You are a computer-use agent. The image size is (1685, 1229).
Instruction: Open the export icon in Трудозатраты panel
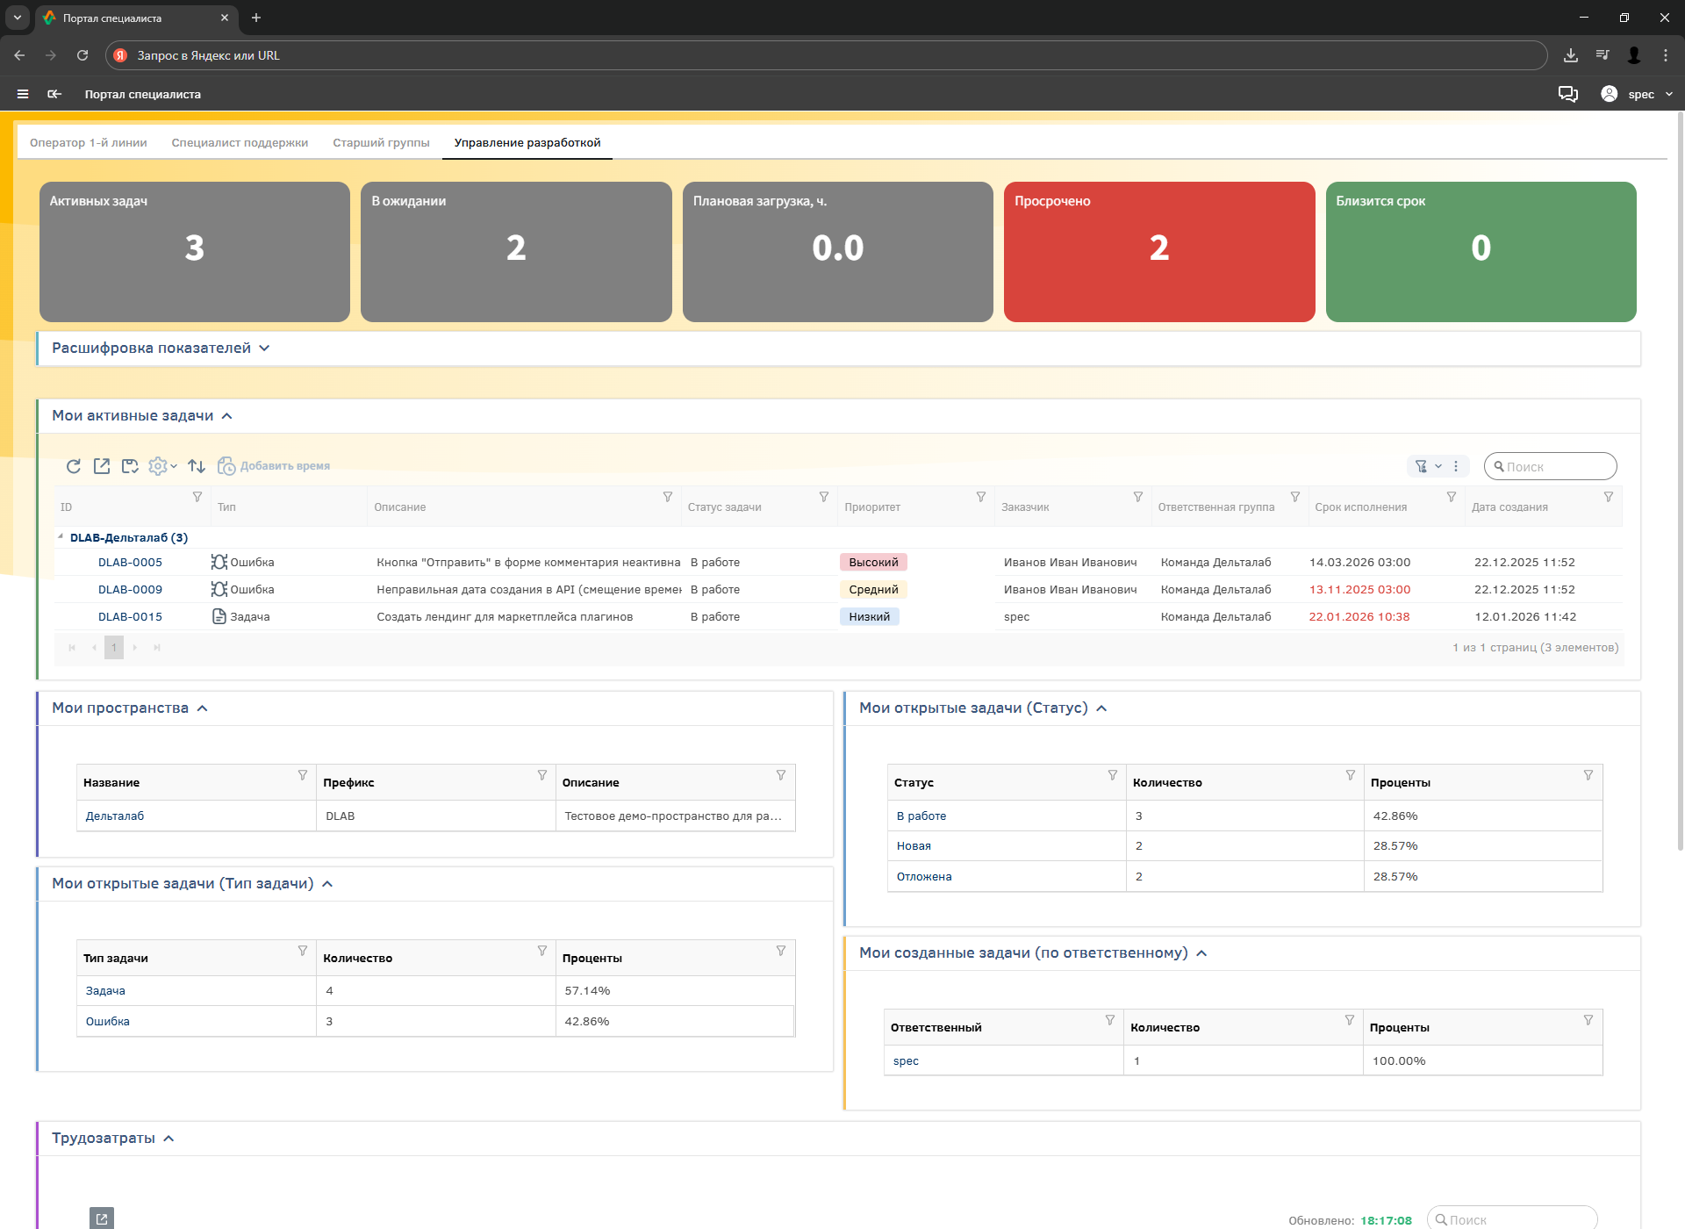tap(102, 1218)
